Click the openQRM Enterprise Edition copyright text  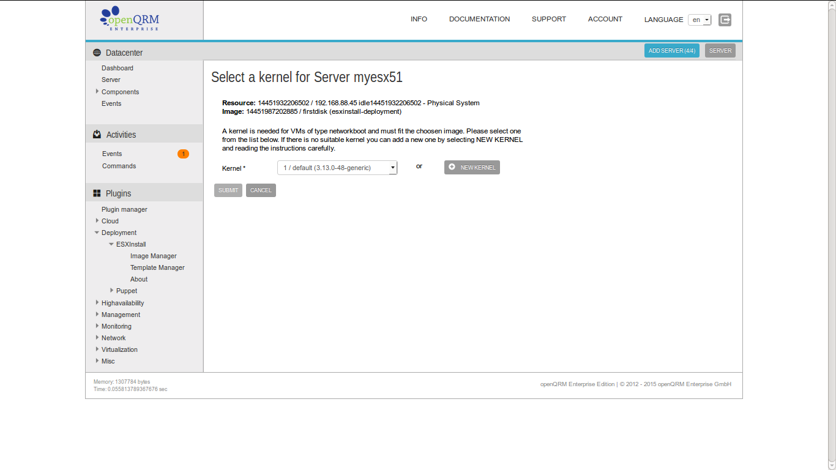pos(635,384)
